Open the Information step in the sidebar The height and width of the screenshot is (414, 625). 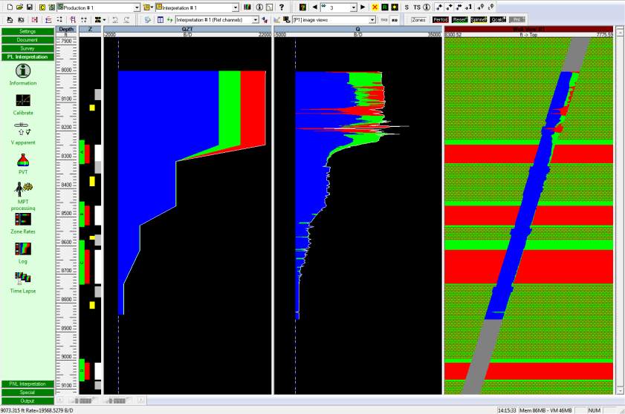tap(23, 74)
